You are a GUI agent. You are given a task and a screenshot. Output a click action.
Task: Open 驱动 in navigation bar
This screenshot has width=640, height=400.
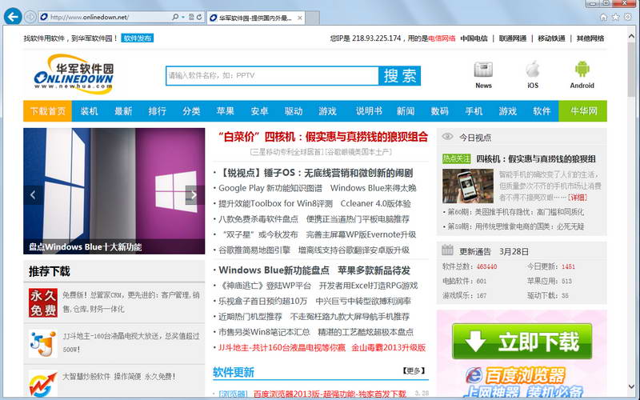click(294, 111)
